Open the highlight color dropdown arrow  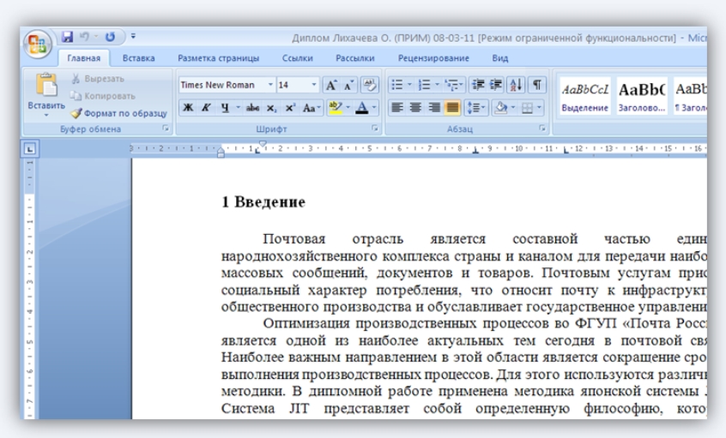[348, 108]
